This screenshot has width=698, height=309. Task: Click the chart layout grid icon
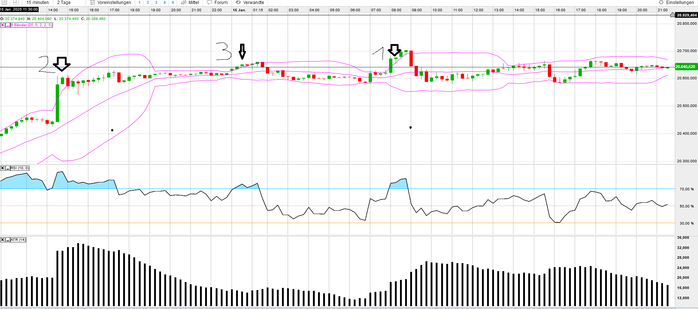click(x=16, y=2)
